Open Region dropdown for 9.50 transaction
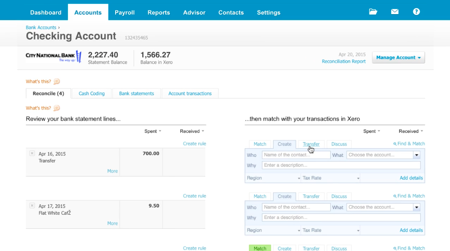The image size is (450, 251). (x=273, y=230)
